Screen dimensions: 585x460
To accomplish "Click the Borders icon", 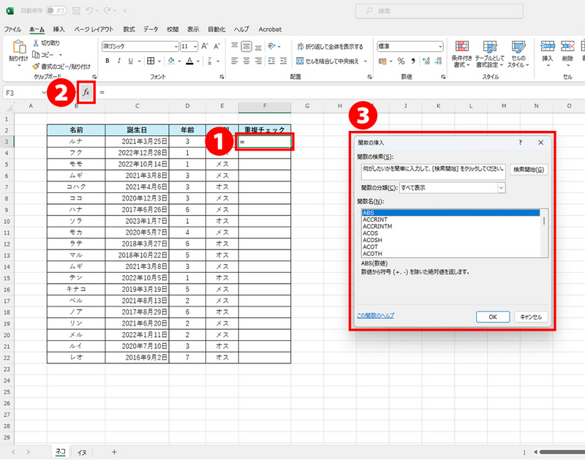I will (x=151, y=61).
